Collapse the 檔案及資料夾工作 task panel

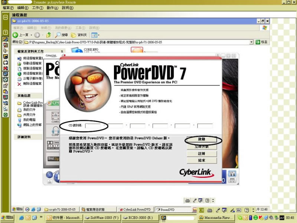pyautogui.click(x=62, y=51)
